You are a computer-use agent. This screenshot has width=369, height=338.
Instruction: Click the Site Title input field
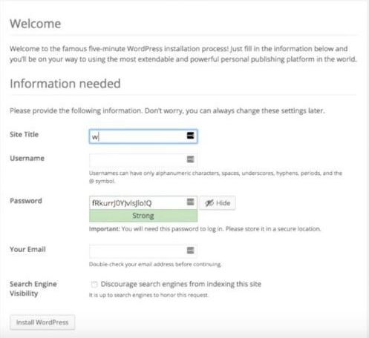(x=143, y=136)
